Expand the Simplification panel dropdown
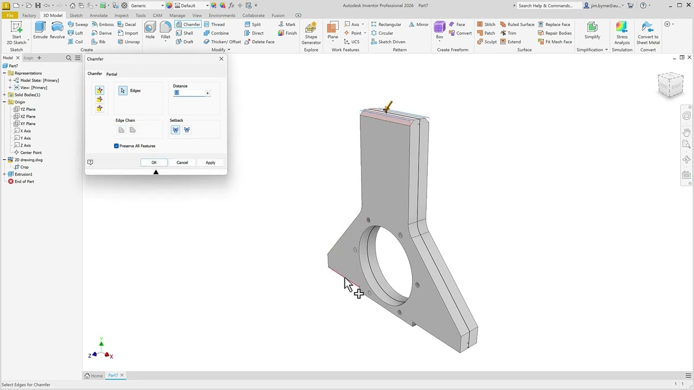694x390 pixels. click(592, 50)
